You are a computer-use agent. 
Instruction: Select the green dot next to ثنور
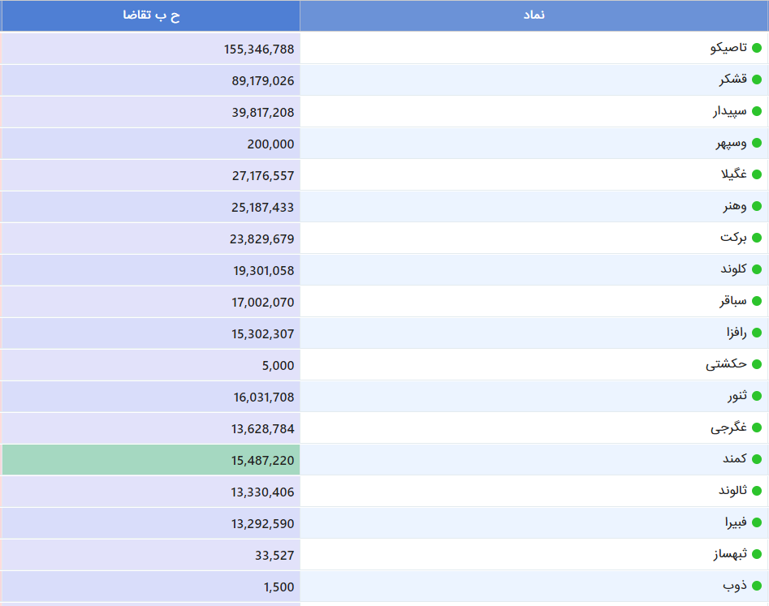pyautogui.click(x=756, y=396)
